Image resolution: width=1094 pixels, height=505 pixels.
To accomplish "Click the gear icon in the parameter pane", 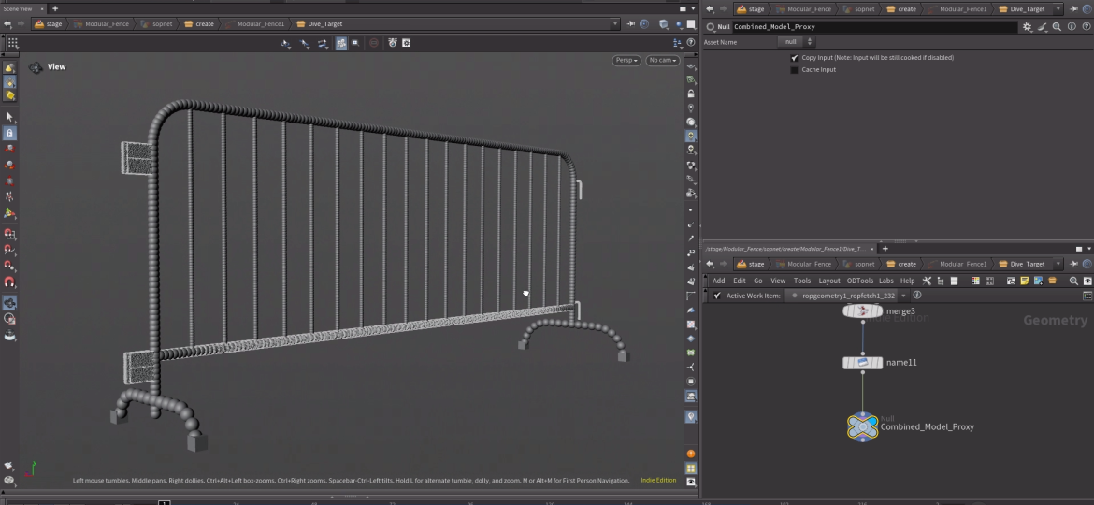I will point(1028,27).
